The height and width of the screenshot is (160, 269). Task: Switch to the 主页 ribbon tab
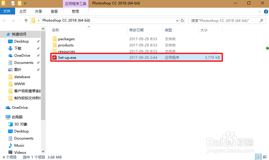click(x=23, y=12)
